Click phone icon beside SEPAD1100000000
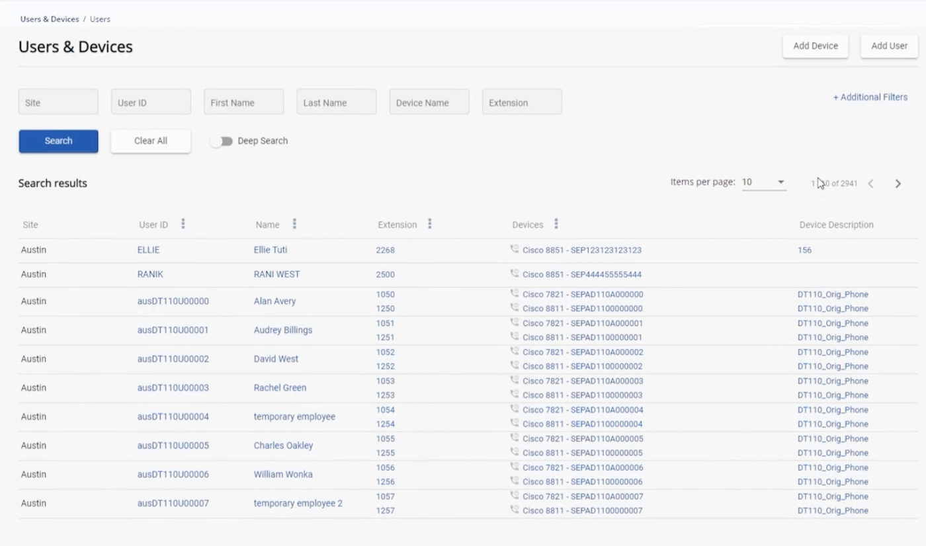This screenshot has height=546, width=926. coord(515,307)
